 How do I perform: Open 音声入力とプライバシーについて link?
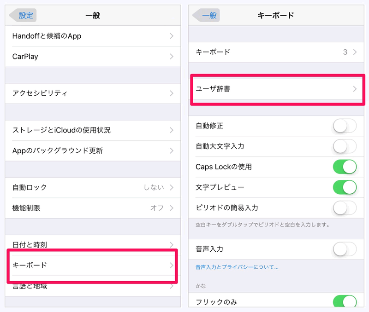237,267
